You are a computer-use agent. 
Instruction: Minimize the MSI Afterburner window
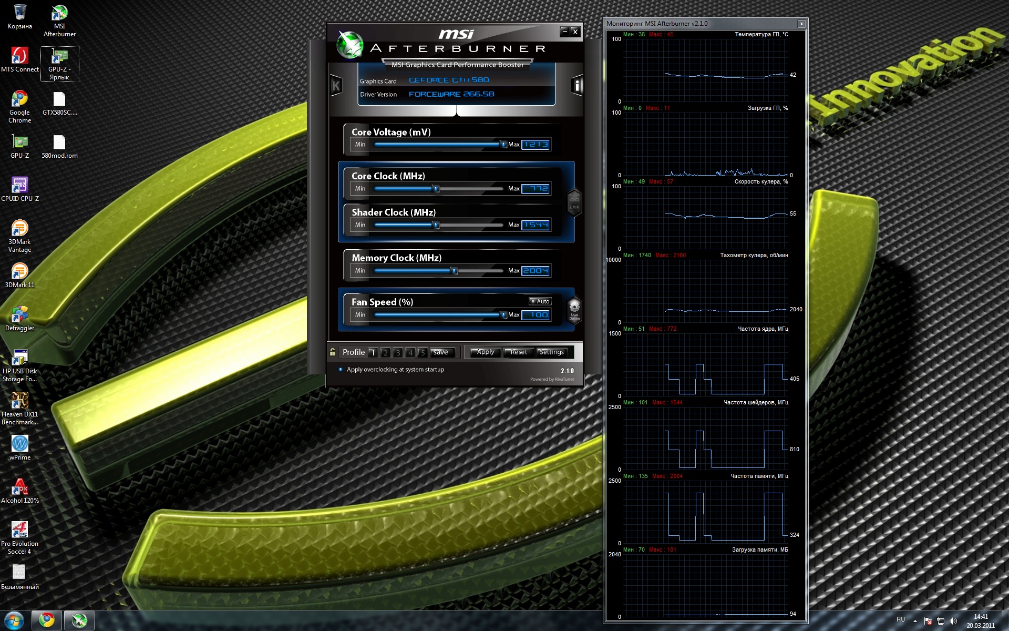click(565, 32)
